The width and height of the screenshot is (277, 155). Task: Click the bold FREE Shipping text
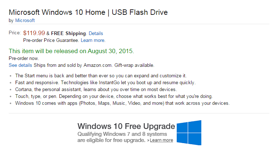point(68,33)
